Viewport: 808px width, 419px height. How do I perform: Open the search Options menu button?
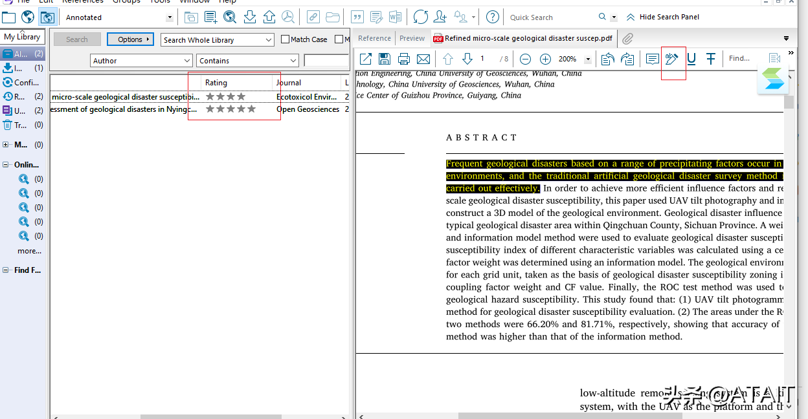click(x=130, y=39)
